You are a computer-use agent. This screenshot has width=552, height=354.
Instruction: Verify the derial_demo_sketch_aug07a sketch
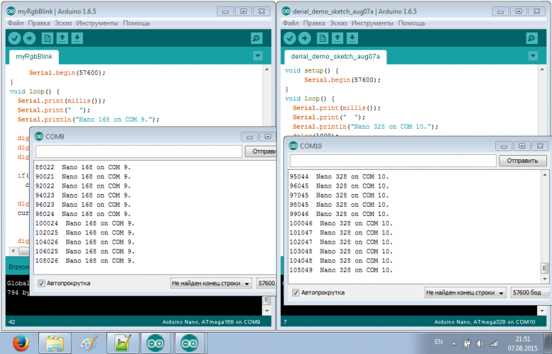click(x=289, y=38)
